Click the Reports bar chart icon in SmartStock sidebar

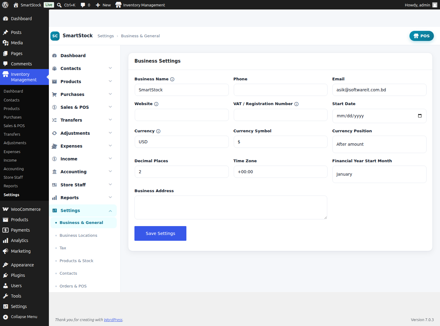[x=54, y=198]
